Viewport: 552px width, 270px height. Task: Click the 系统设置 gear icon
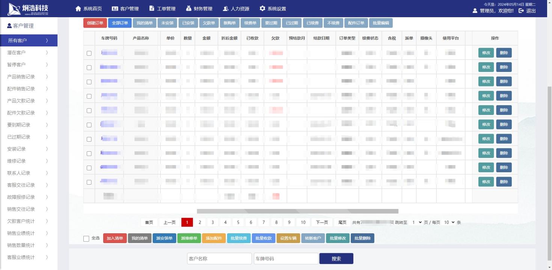click(262, 9)
